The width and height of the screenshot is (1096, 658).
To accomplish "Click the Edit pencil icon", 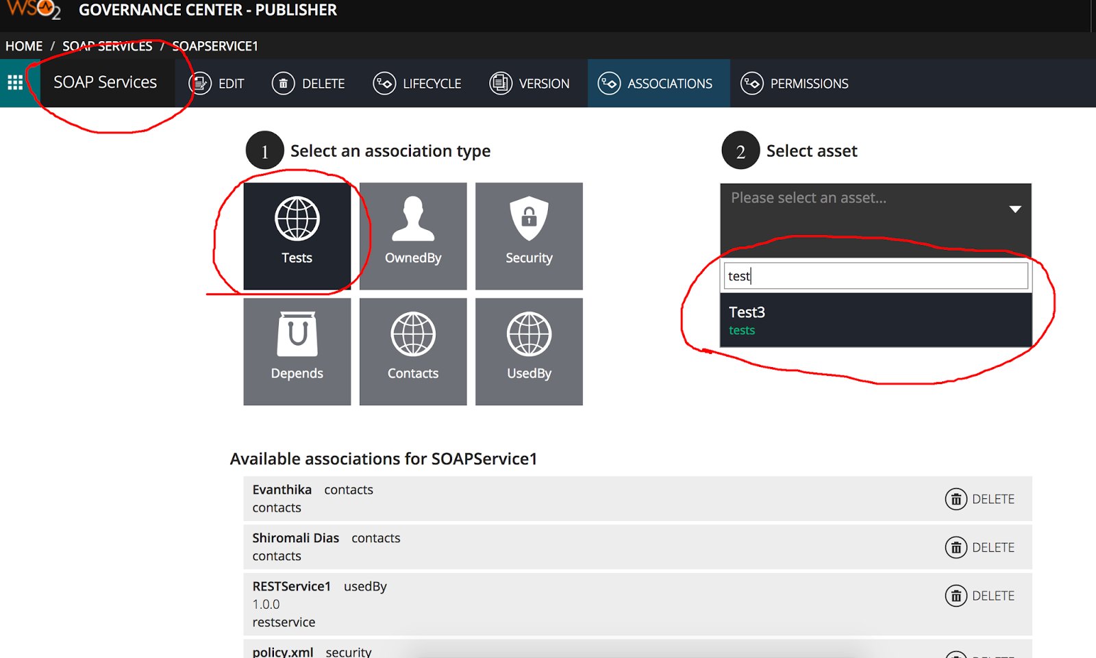I will [x=200, y=84].
